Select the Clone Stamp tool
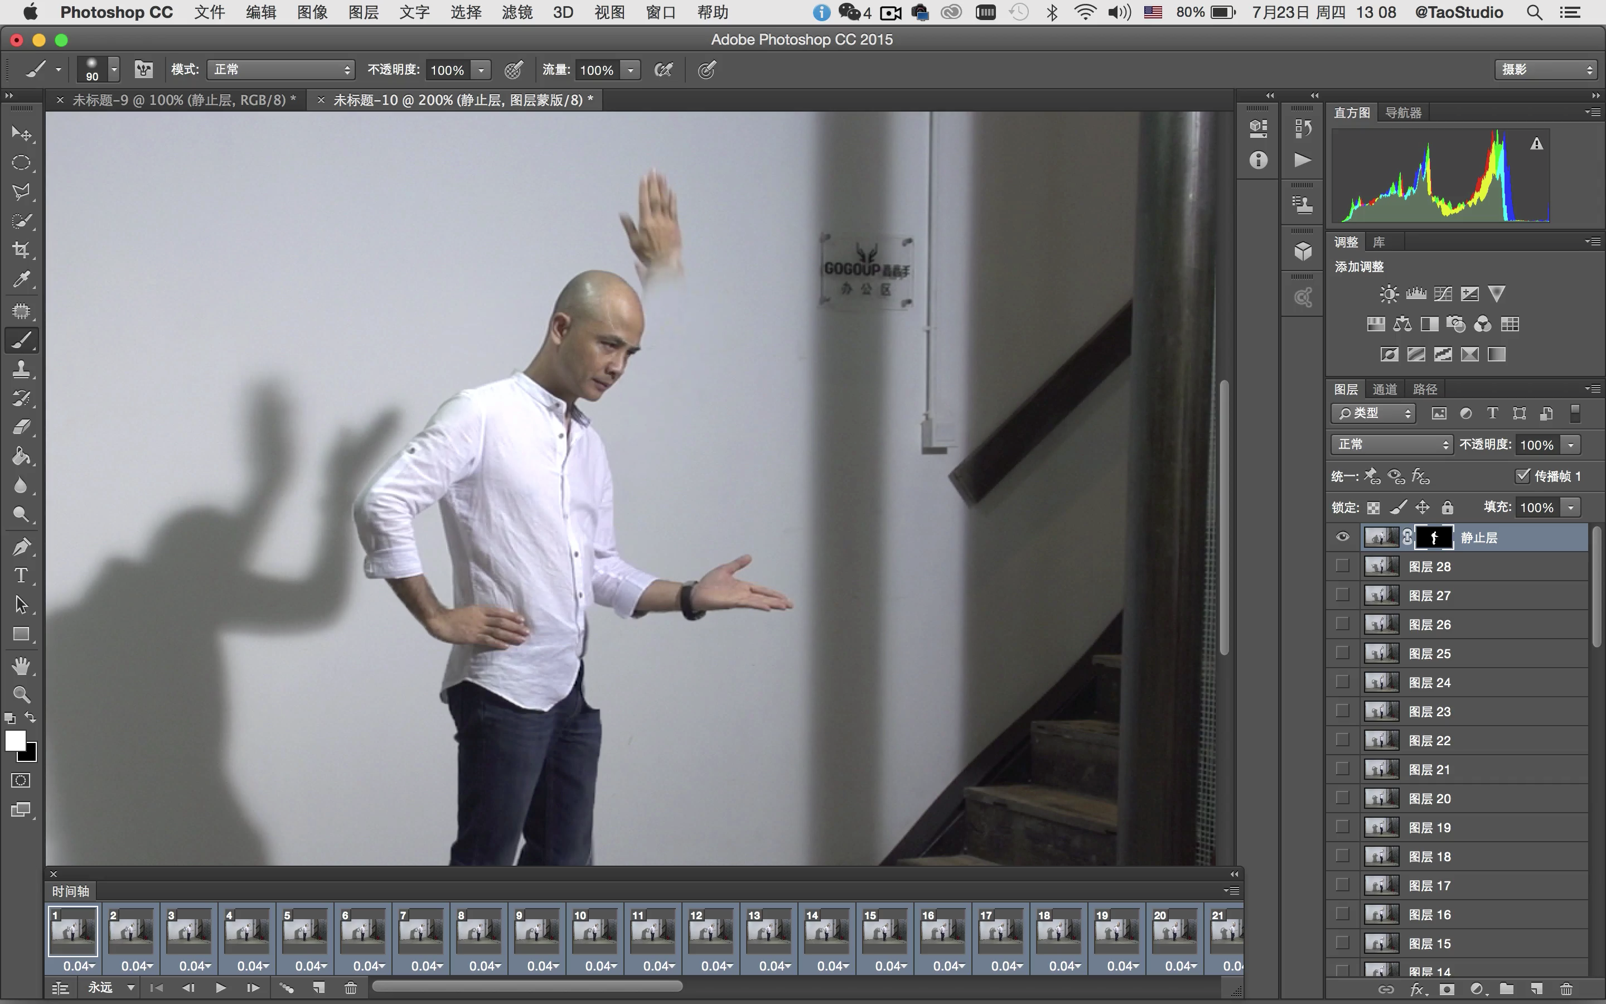 coord(21,369)
